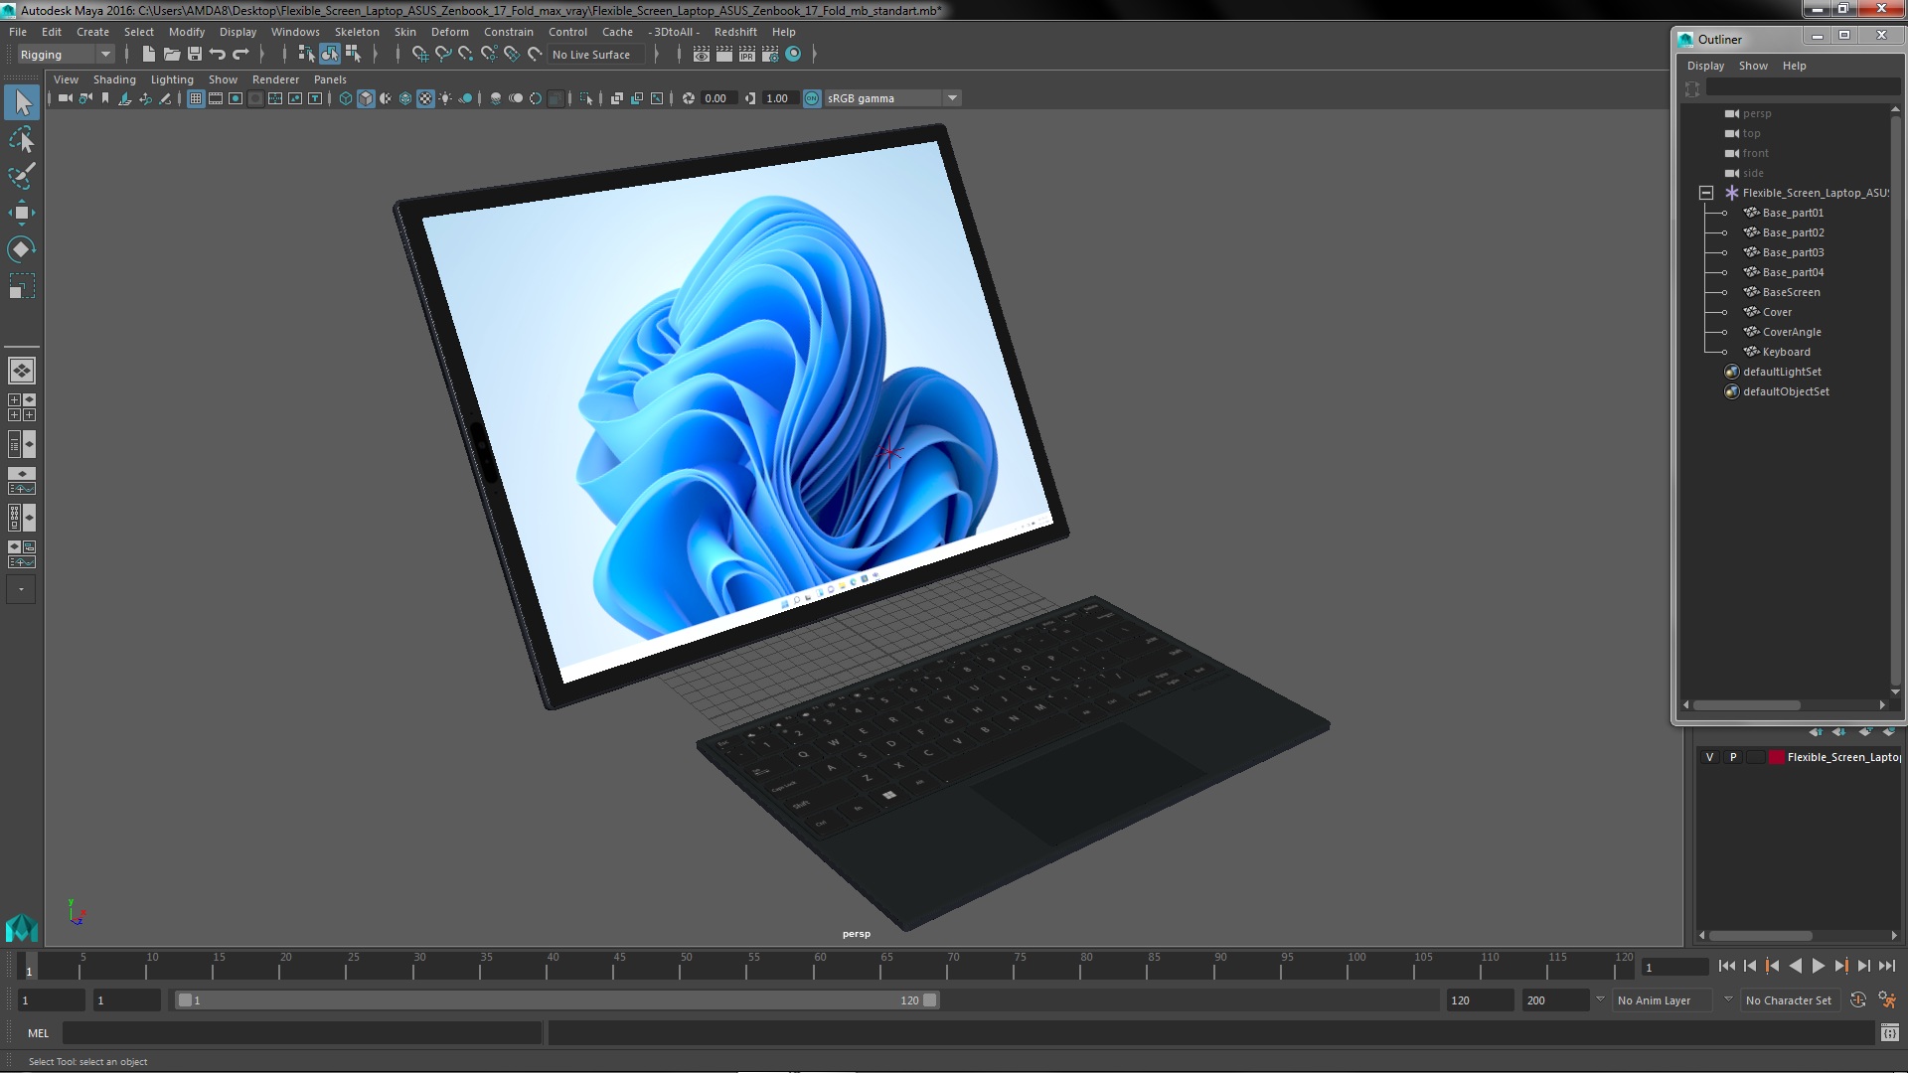This screenshot has width=1908, height=1073.
Task: Open the Rigging menu set dropdown
Action: (x=65, y=55)
